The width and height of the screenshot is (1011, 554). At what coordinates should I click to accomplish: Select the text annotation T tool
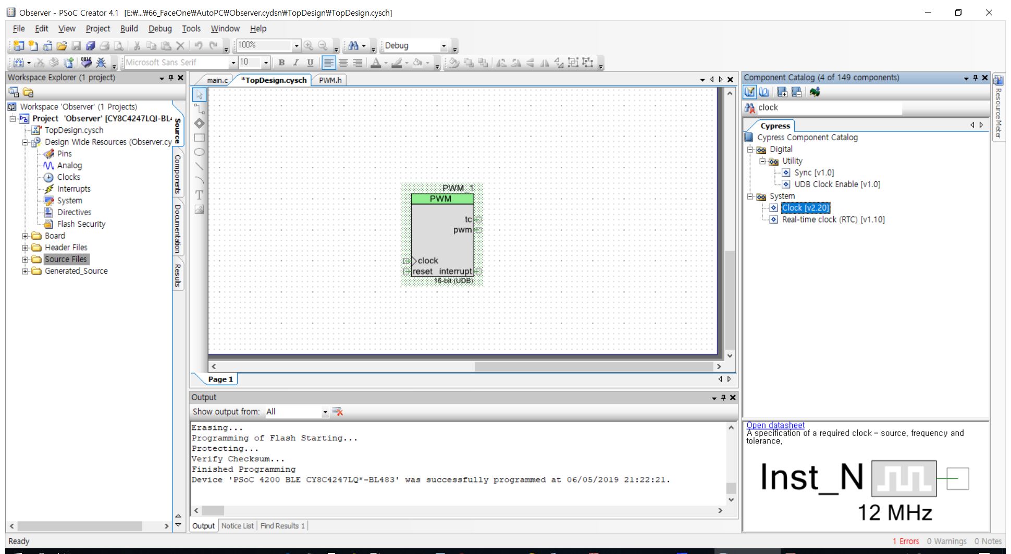pyautogui.click(x=200, y=195)
